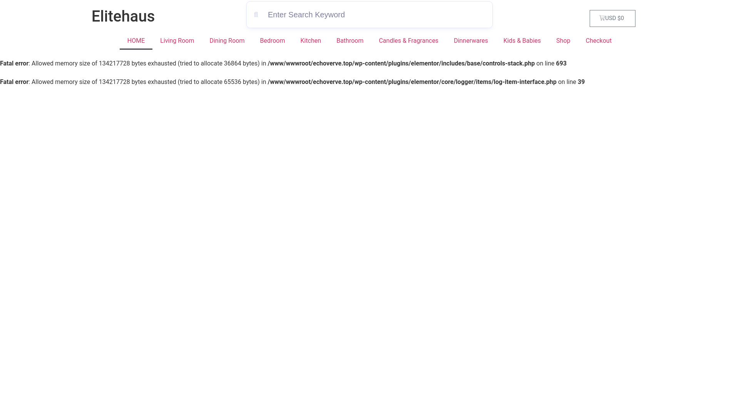Open the Dining Room category
739x416 pixels.
pyautogui.click(x=227, y=41)
